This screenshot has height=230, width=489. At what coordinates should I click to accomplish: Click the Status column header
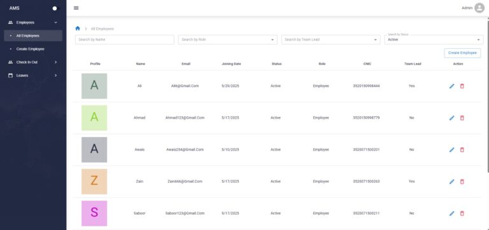click(x=276, y=64)
